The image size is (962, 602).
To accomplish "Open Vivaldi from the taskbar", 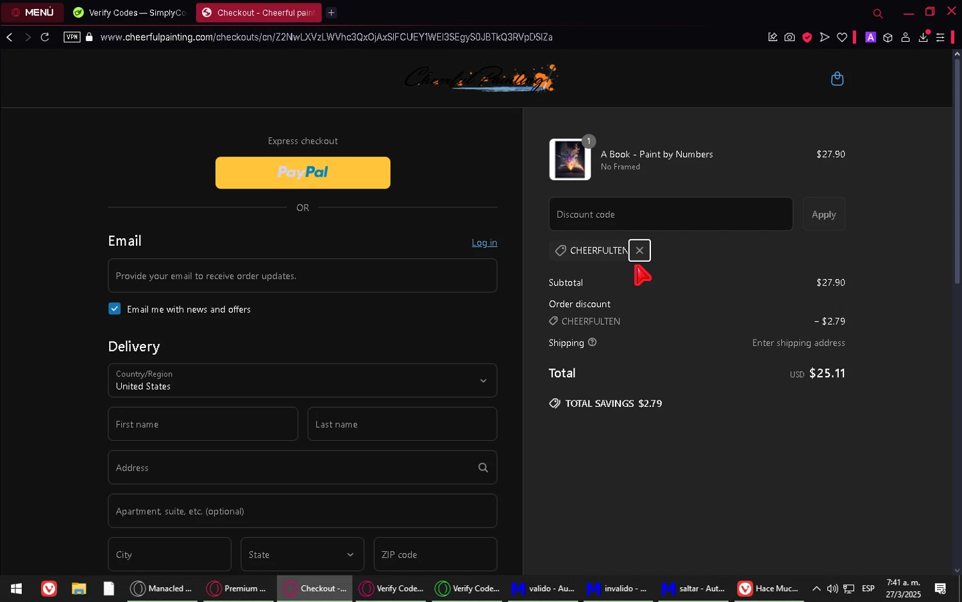I will [x=49, y=589].
